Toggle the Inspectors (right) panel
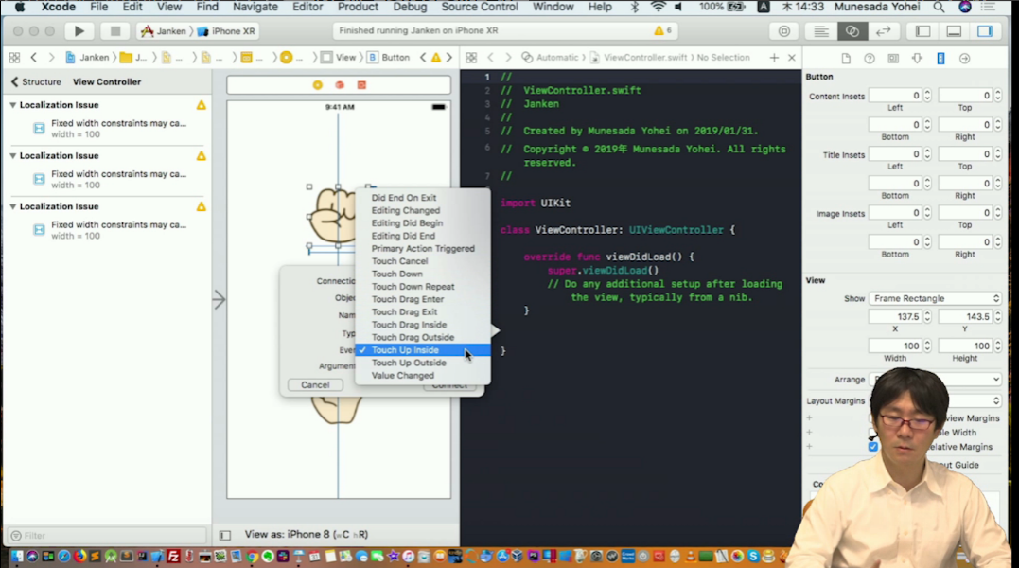Viewport: 1019px width, 568px height. click(985, 31)
